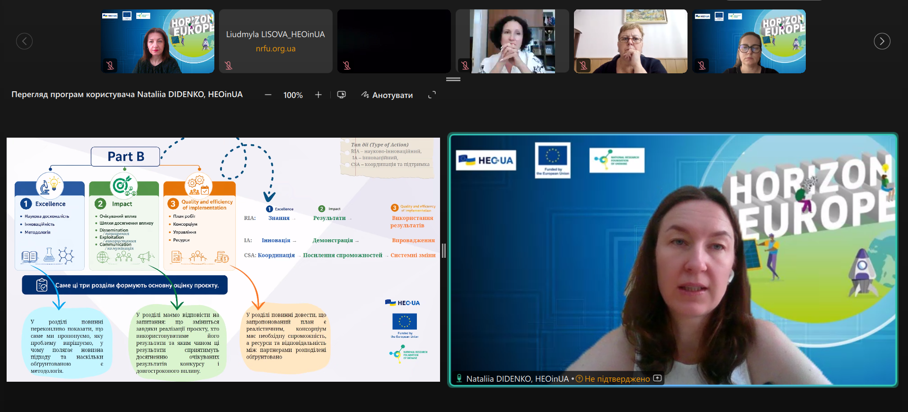
Task: Click the Excellence card heading
Action: coord(50,204)
